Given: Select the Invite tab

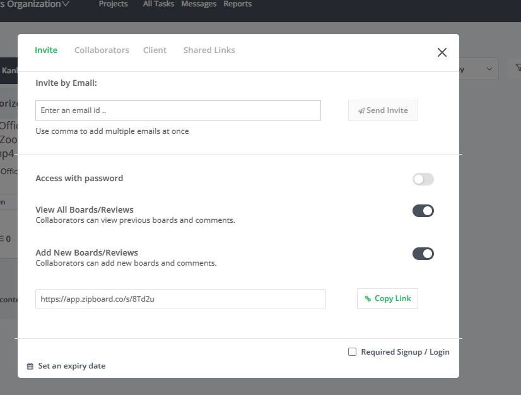Looking at the screenshot, I should click(x=46, y=50).
